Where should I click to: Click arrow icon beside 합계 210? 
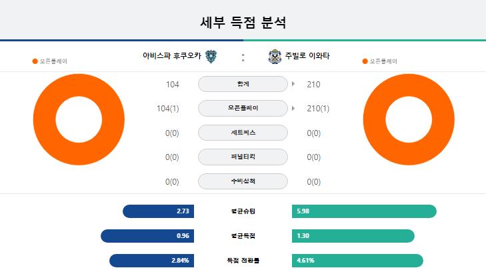(293, 84)
